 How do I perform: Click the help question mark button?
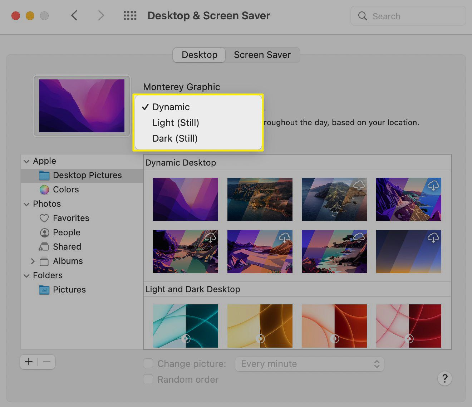pos(444,378)
